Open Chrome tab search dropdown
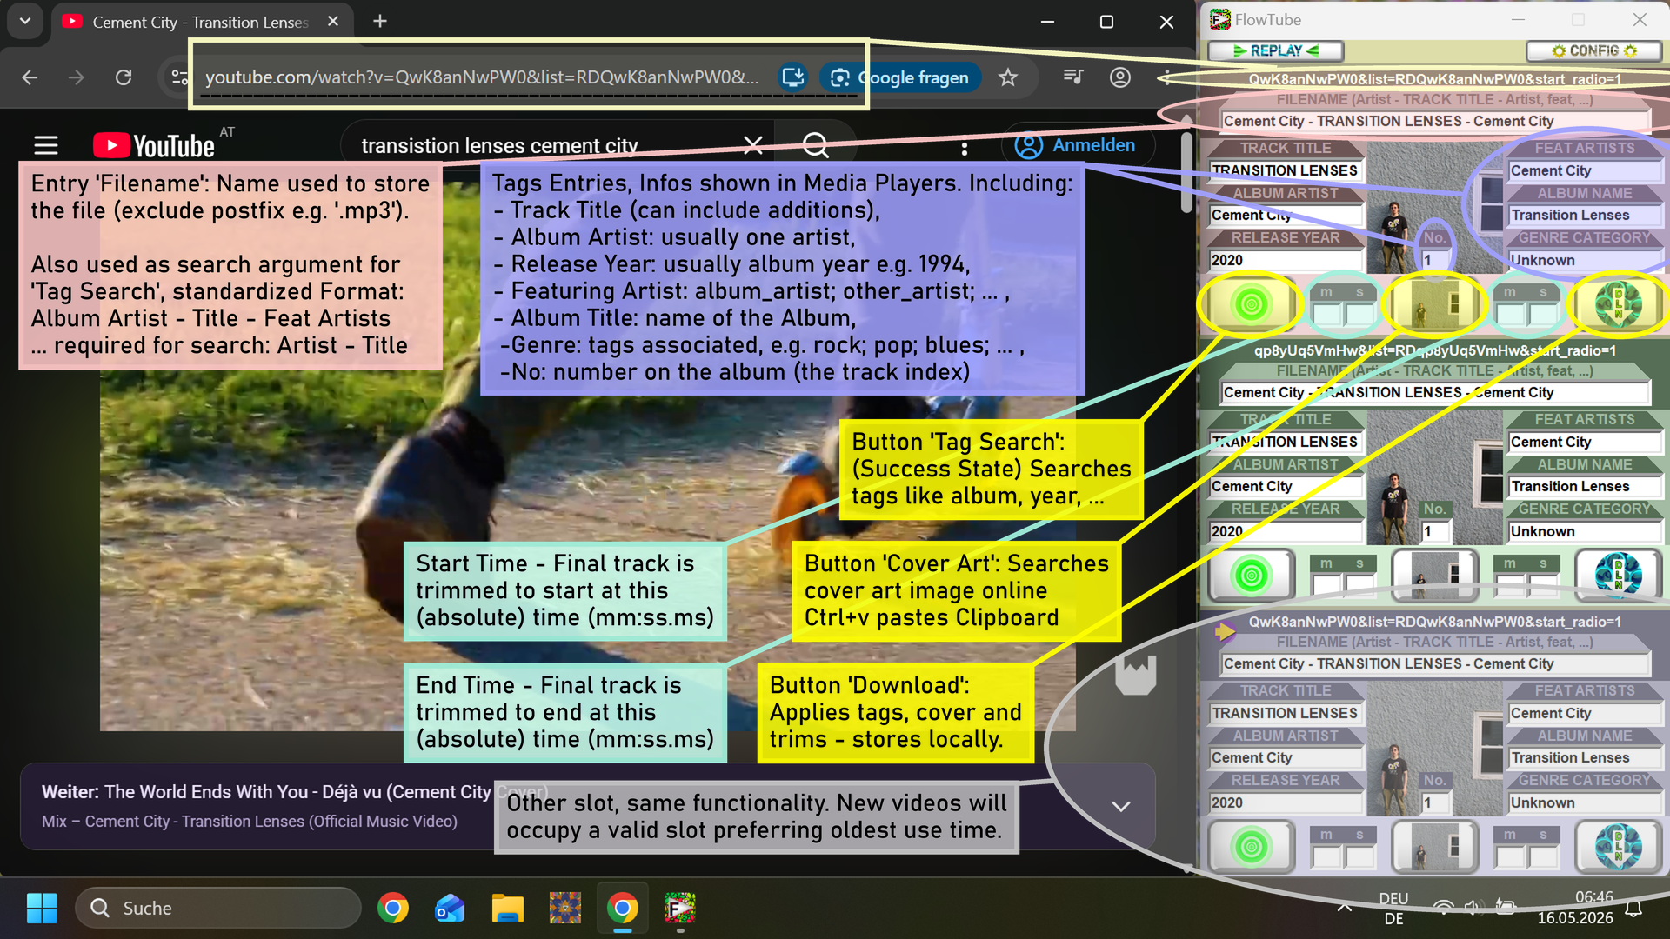The height and width of the screenshot is (939, 1670). [x=25, y=22]
